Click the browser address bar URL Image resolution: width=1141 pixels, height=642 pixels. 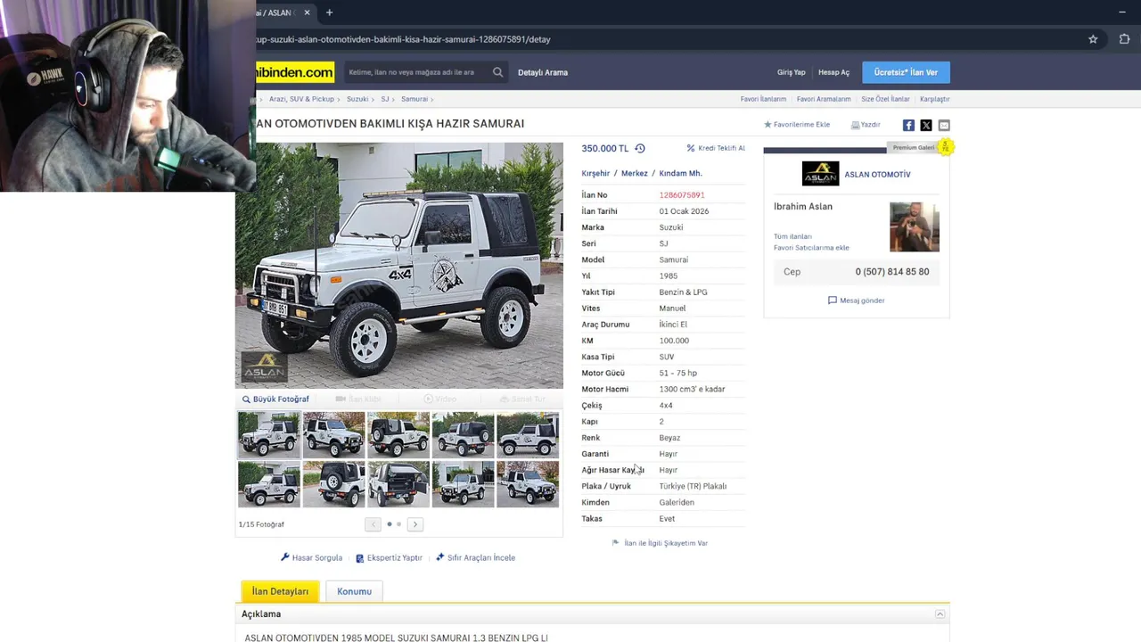tap(403, 39)
